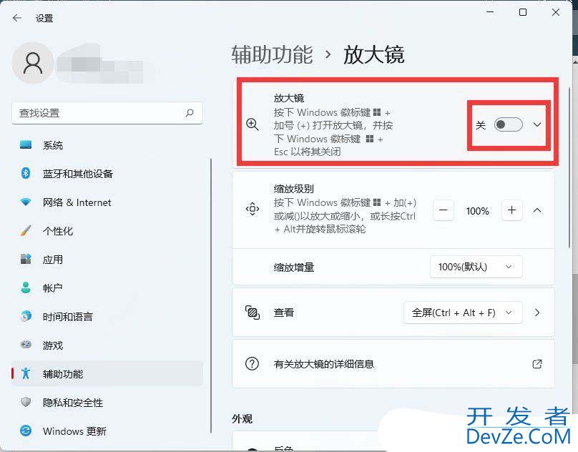Select the 辅助功能 sidebar item

(x=107, y=373)
